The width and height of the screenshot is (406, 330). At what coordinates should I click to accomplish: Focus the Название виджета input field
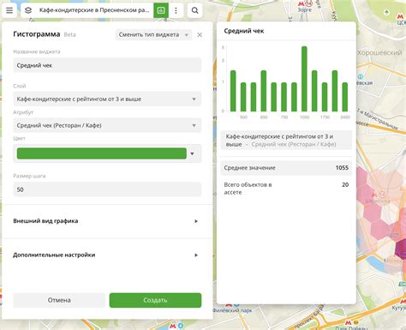click(107, 65)
